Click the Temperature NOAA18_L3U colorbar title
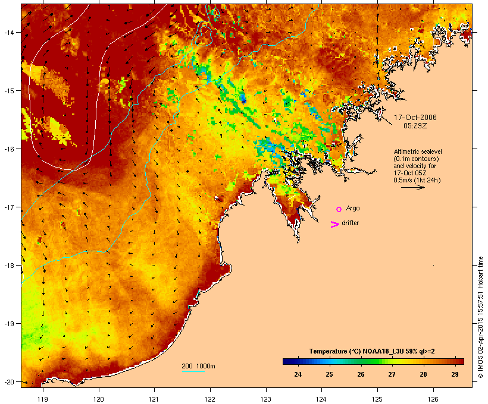Screen dimensions: 488x404 tap(372, 351)
